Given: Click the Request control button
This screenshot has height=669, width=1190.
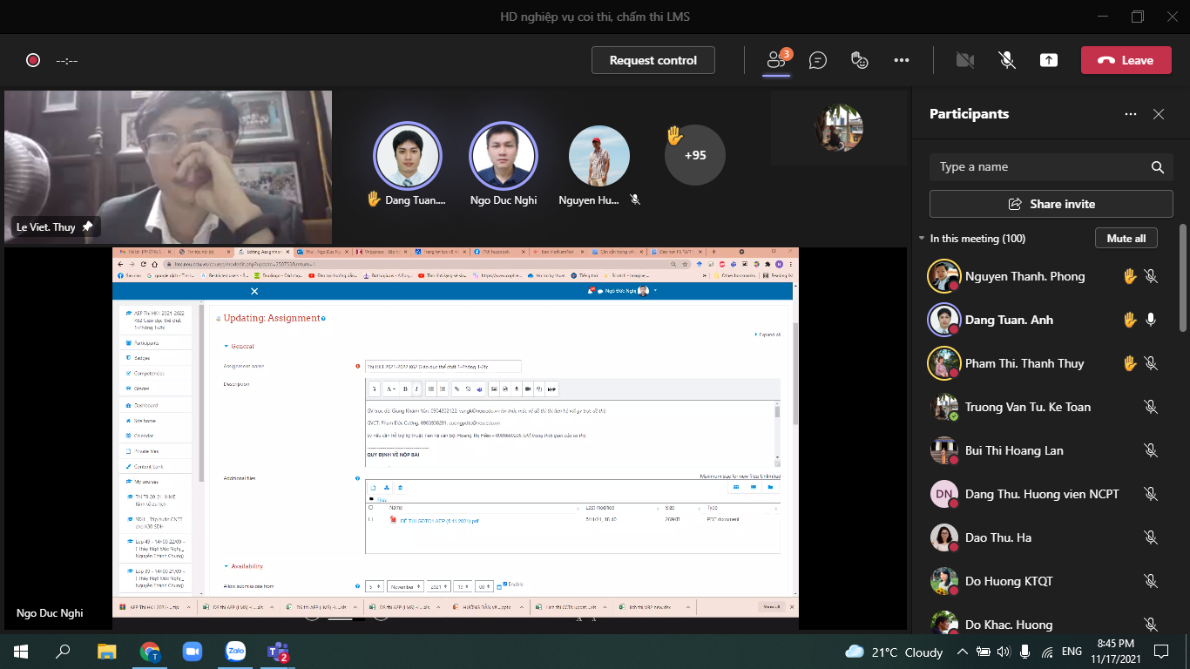Looking at the screenshot, I should [652, 60].
